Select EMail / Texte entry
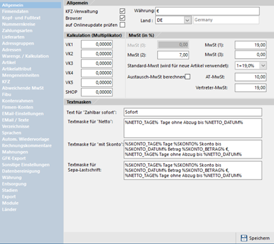The height and width of the screenshot is (244, 274). tap(15, 120)
